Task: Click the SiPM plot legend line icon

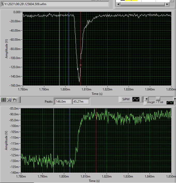Action: point(136,99)
